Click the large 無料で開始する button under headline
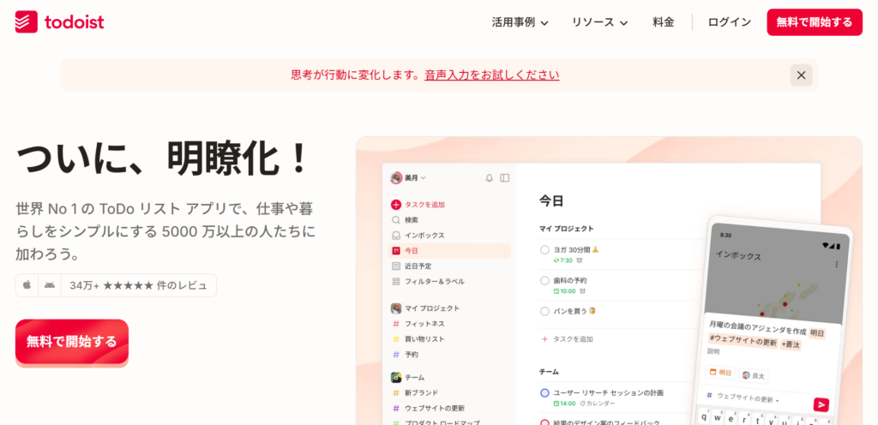878x425 pixels. pos(72,342)
